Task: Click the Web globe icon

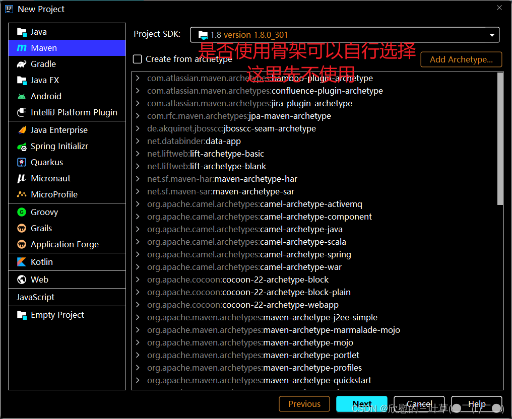Action: coord(22,280)
